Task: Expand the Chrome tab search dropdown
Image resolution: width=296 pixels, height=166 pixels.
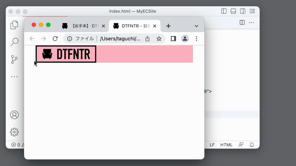Action: tap(197, 26)
